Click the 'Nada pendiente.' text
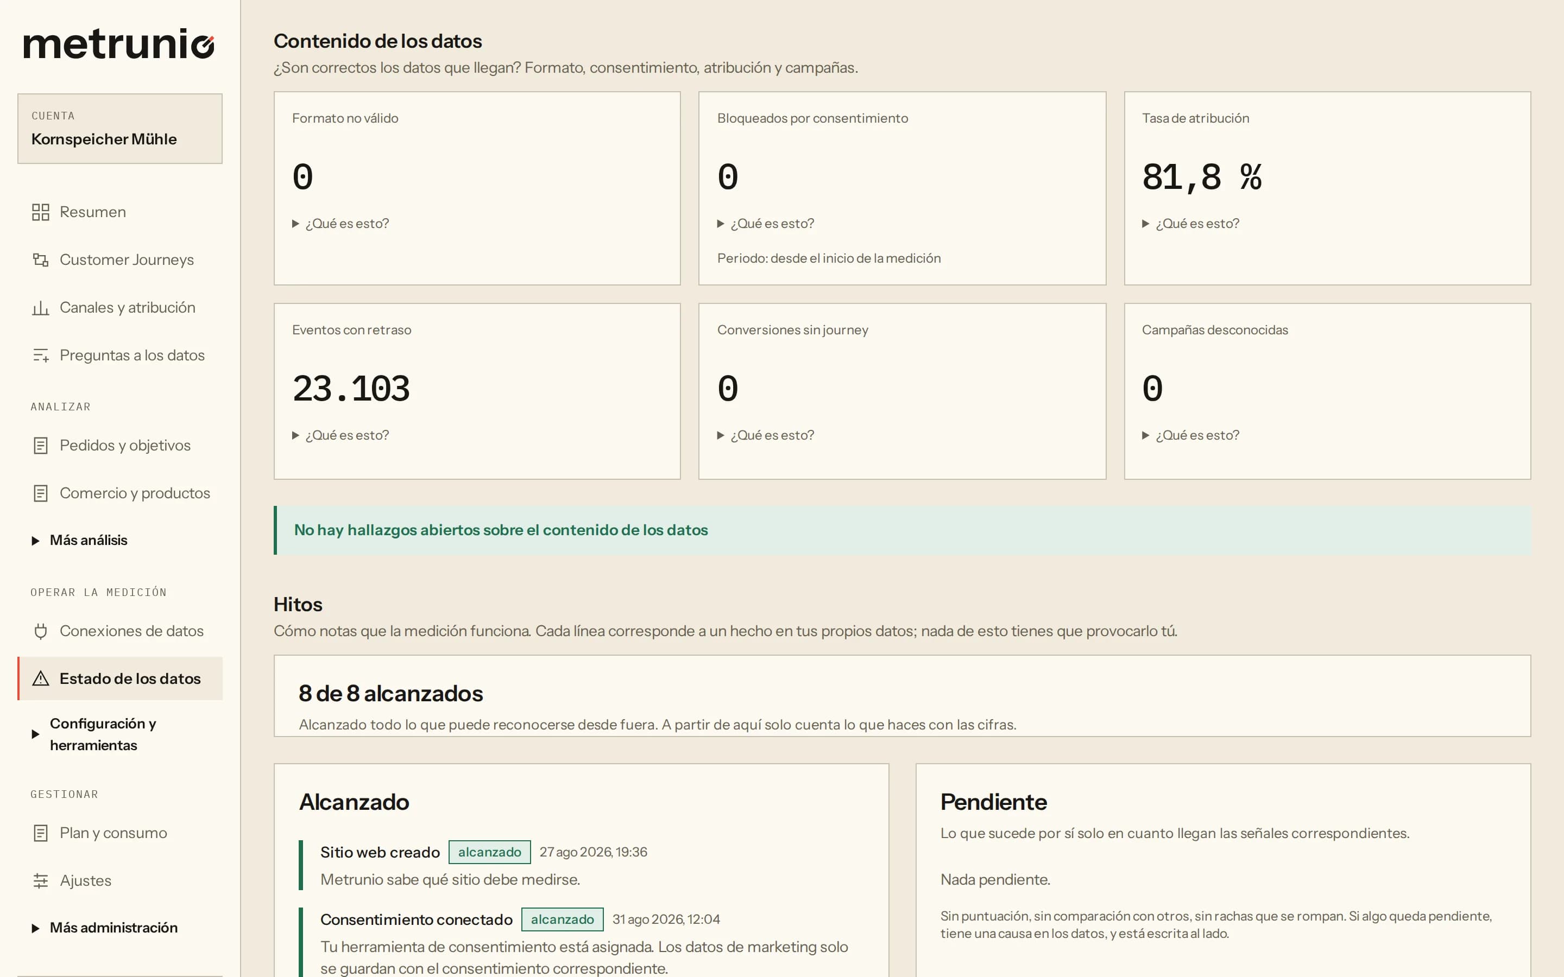Viewport: 1564px width, 977px height. click(995, 879)
